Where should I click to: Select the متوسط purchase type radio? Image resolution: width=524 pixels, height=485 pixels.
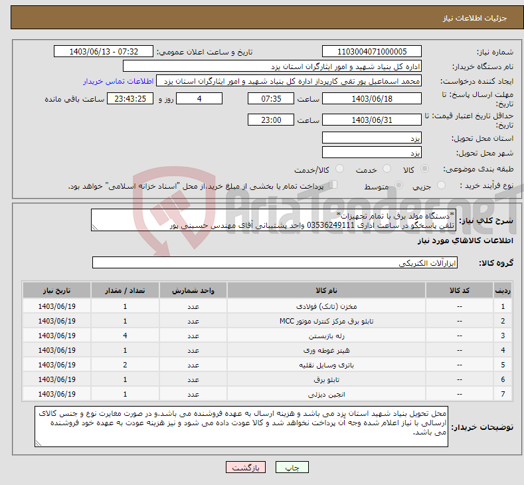click(398, 185)
